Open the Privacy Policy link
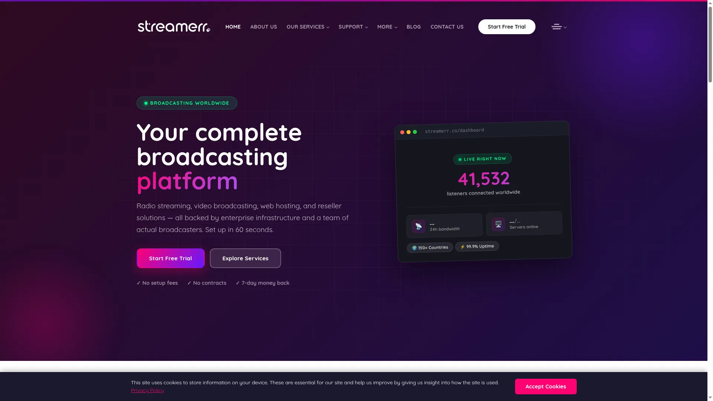Image resolution: width=713 pixels, height=401 pixels. tap(147, 390)
